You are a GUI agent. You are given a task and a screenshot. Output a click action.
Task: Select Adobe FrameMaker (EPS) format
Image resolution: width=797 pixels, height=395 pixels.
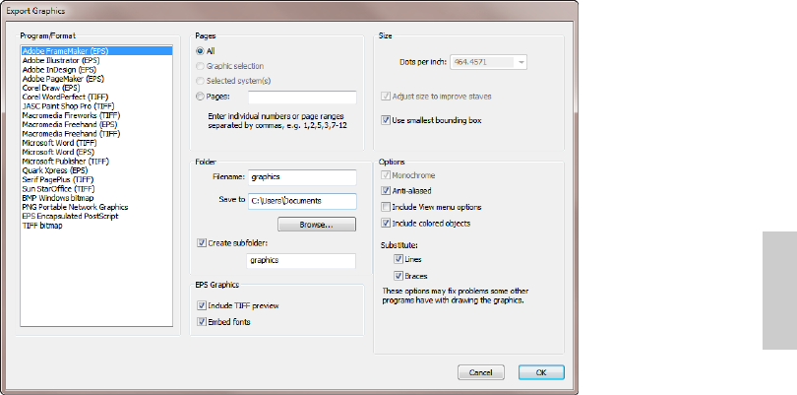(x=96, y=51)
